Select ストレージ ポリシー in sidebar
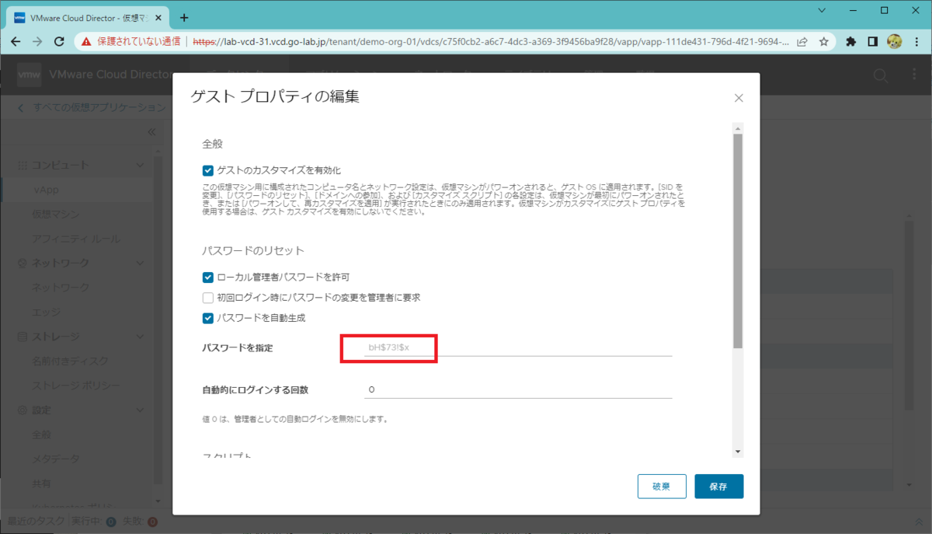This screenshot has height=534, width=932. click(x=75, y=386)
